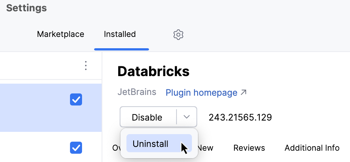
Task: Click the version number 243.21565.129
Action: pos(240,117)
